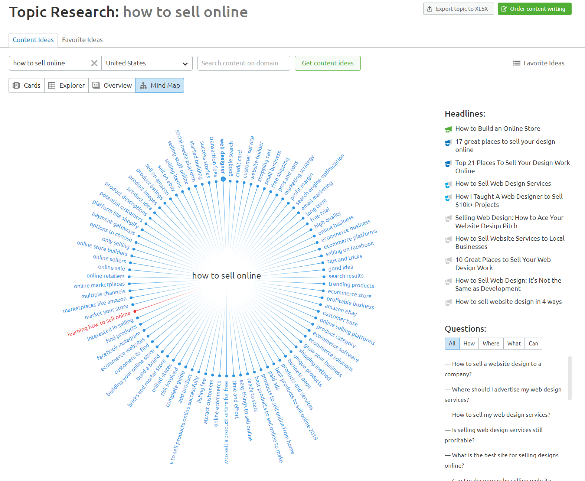Click megaphone icon beside '10 Great Places to Sell'
Image resolution: width=585 pixels, height=481 pixels.
448,260
